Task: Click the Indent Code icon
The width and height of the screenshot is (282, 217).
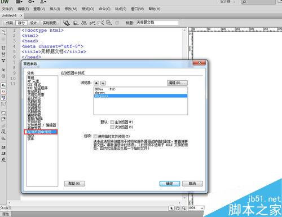Action: 3,147
